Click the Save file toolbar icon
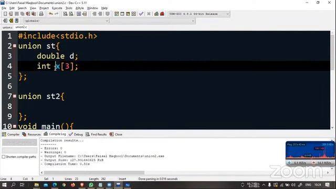The image size is (336, 189). coord(16,14)
